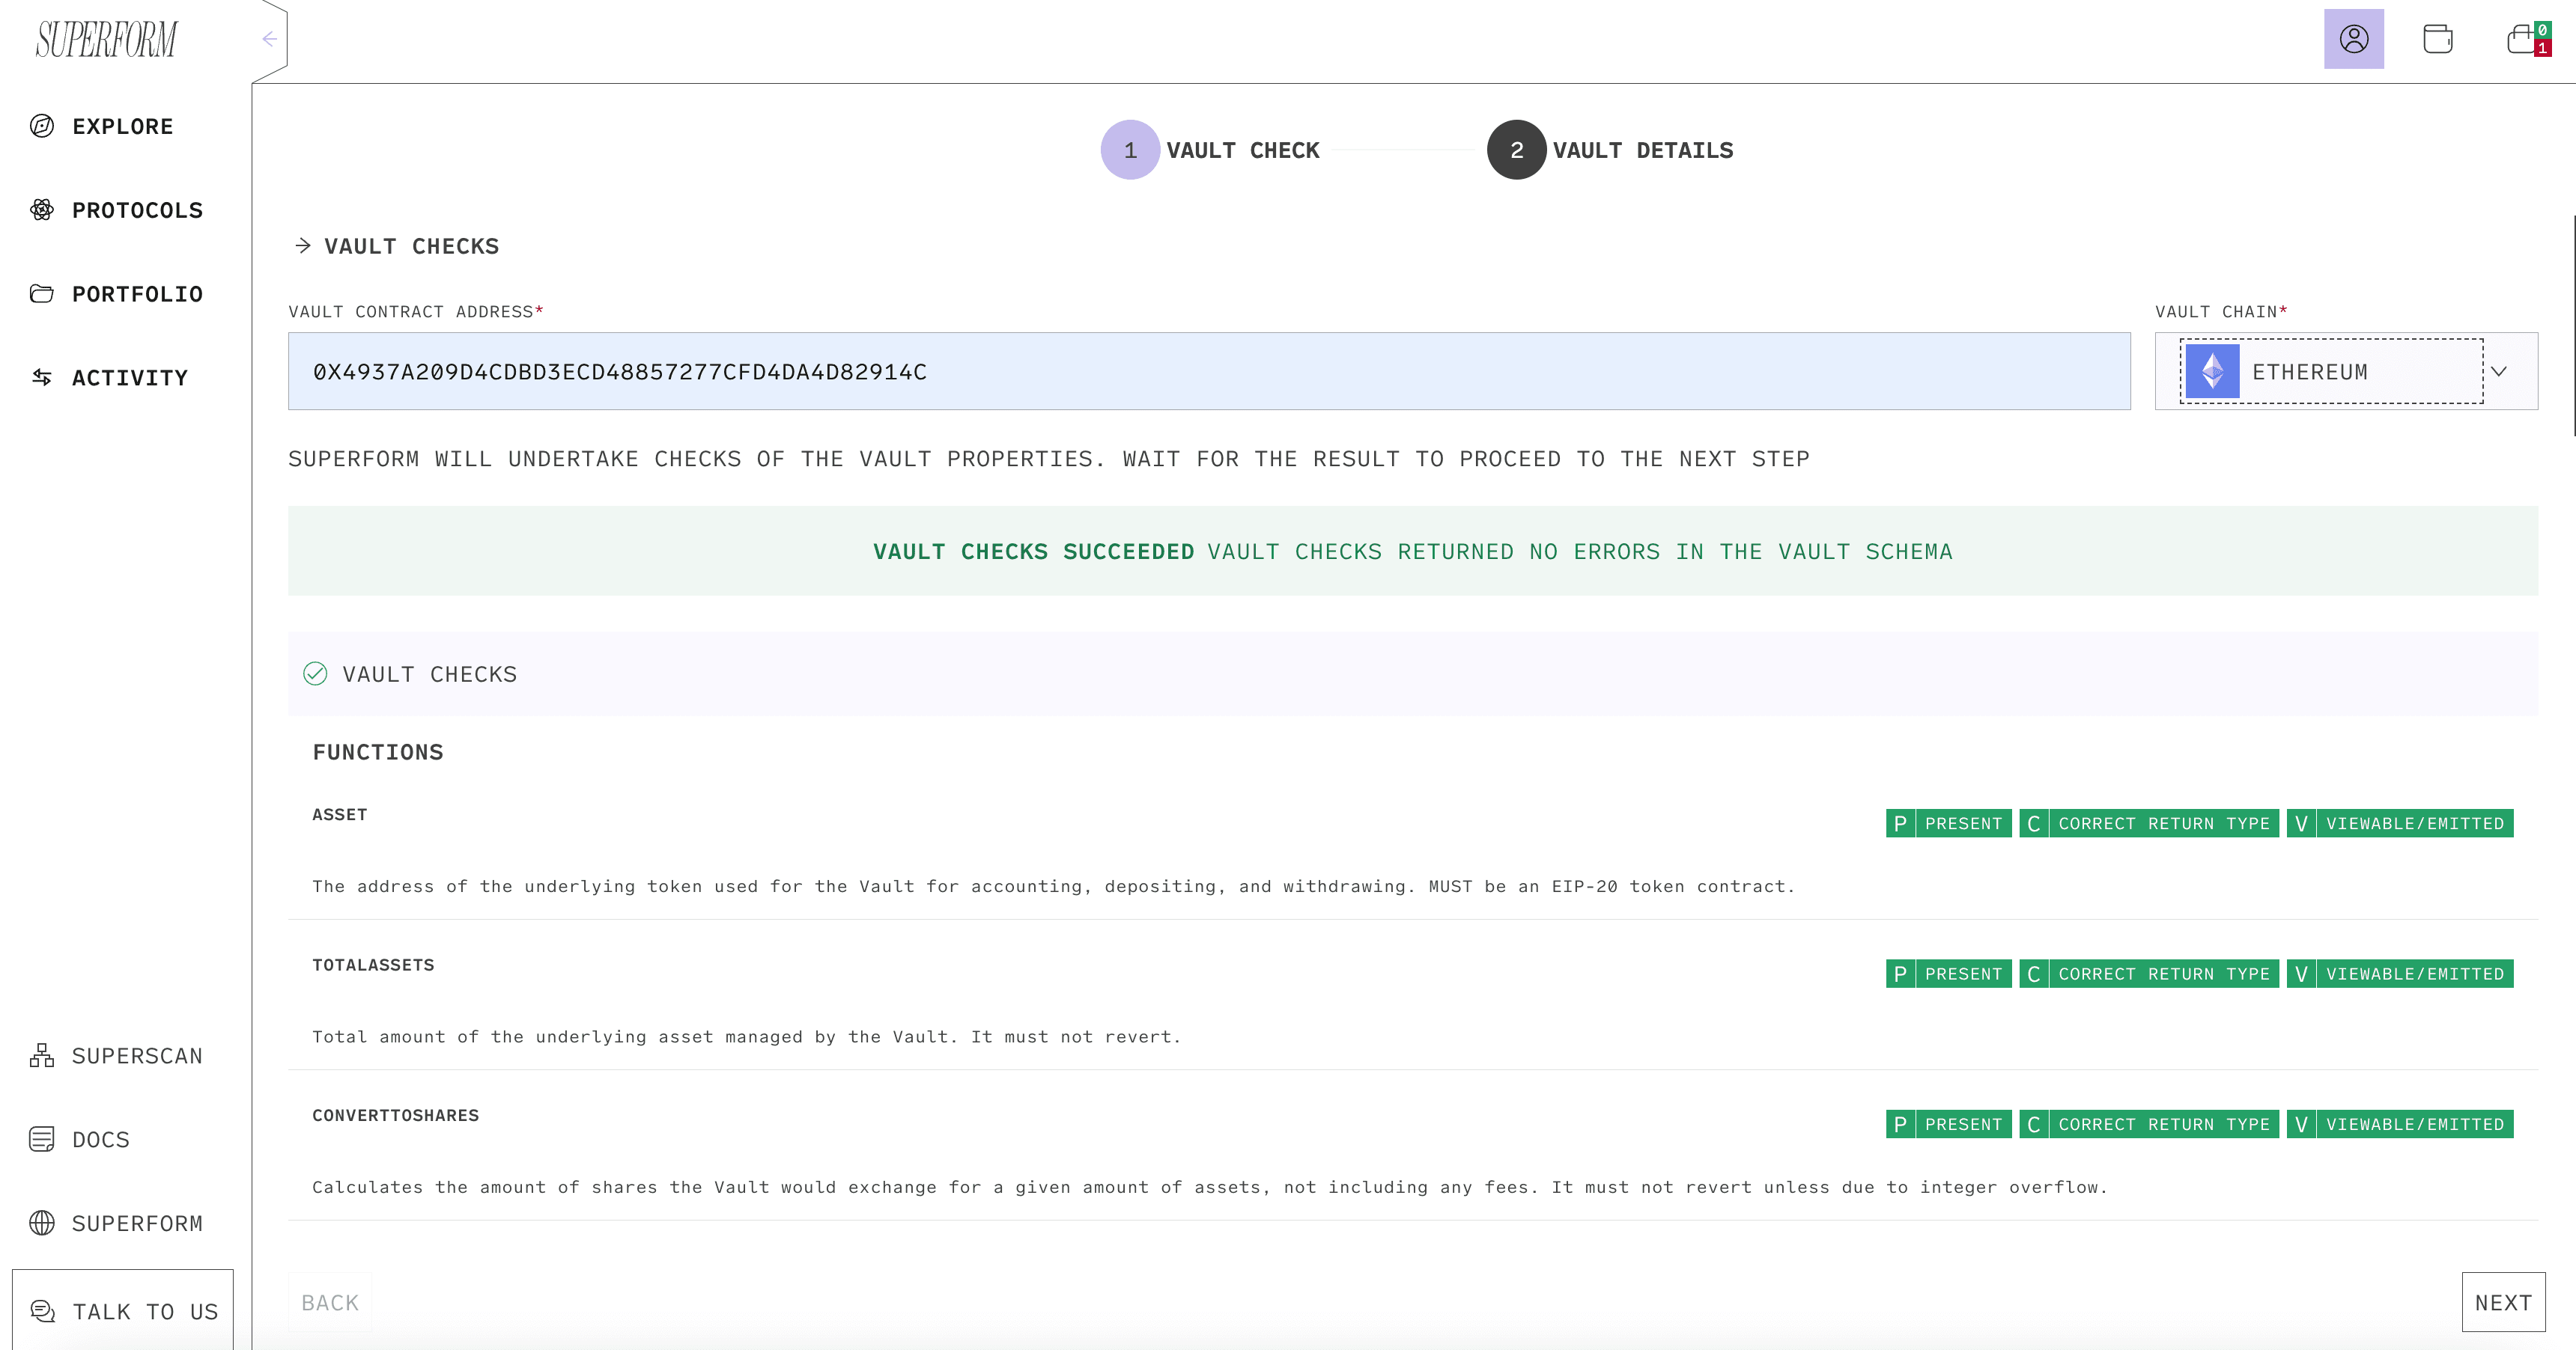Screen dimensions: 2576x1350
Task: Click the ASSET function name
Action: 339,814
